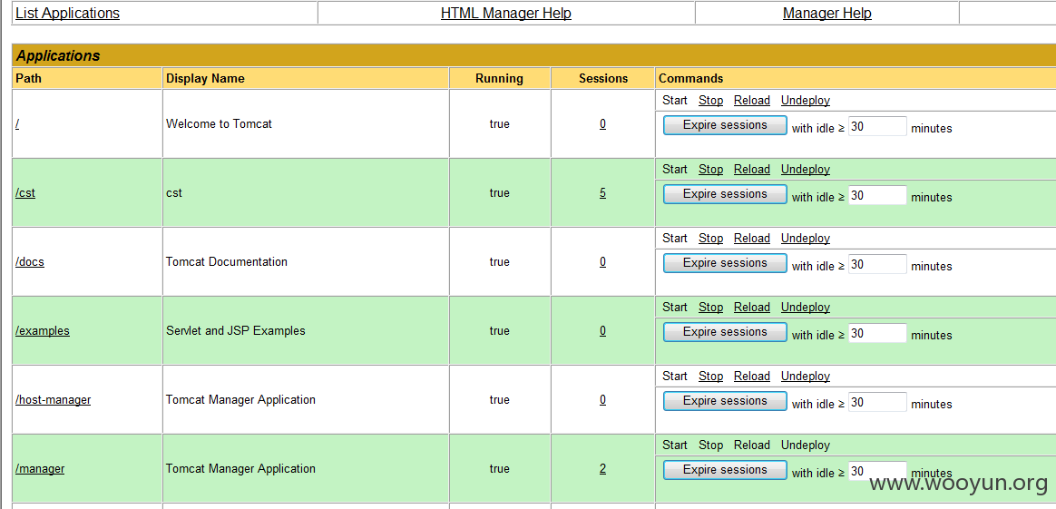Stop the root Welcome to Tomcat app
This screenshot has height=509, width=1056.
click(710, 101)
